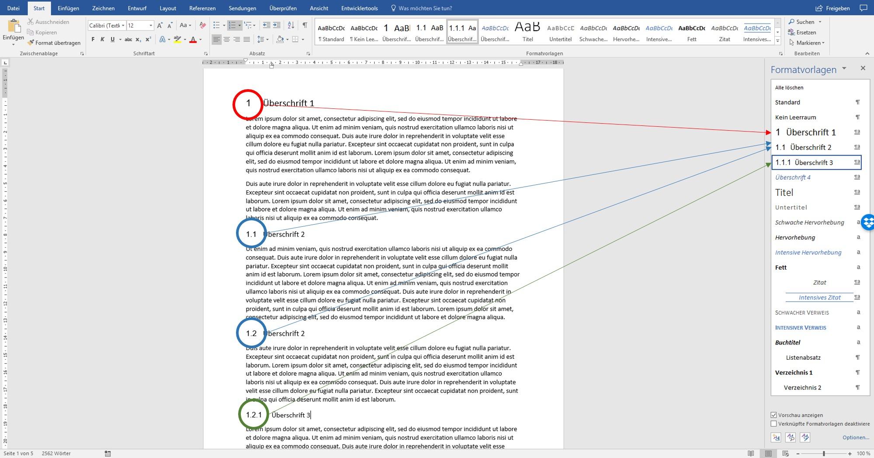This screenshot has width=874, height=458.
Task: Click the comments speech bubble icon
Action: (x=864, y=8)
